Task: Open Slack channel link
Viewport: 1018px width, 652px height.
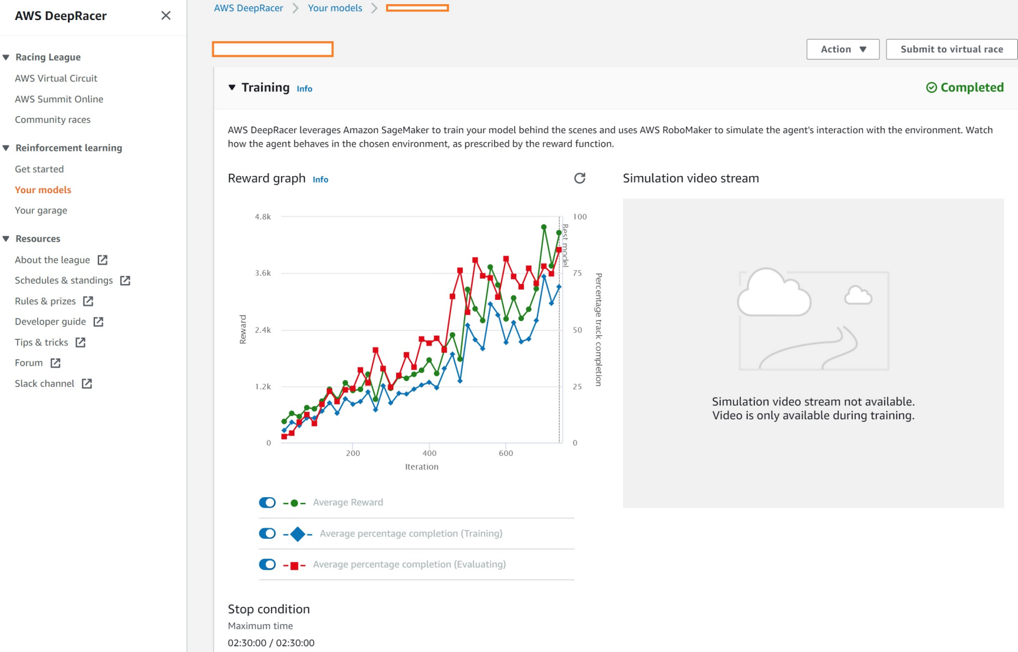Action: point(44,383)
